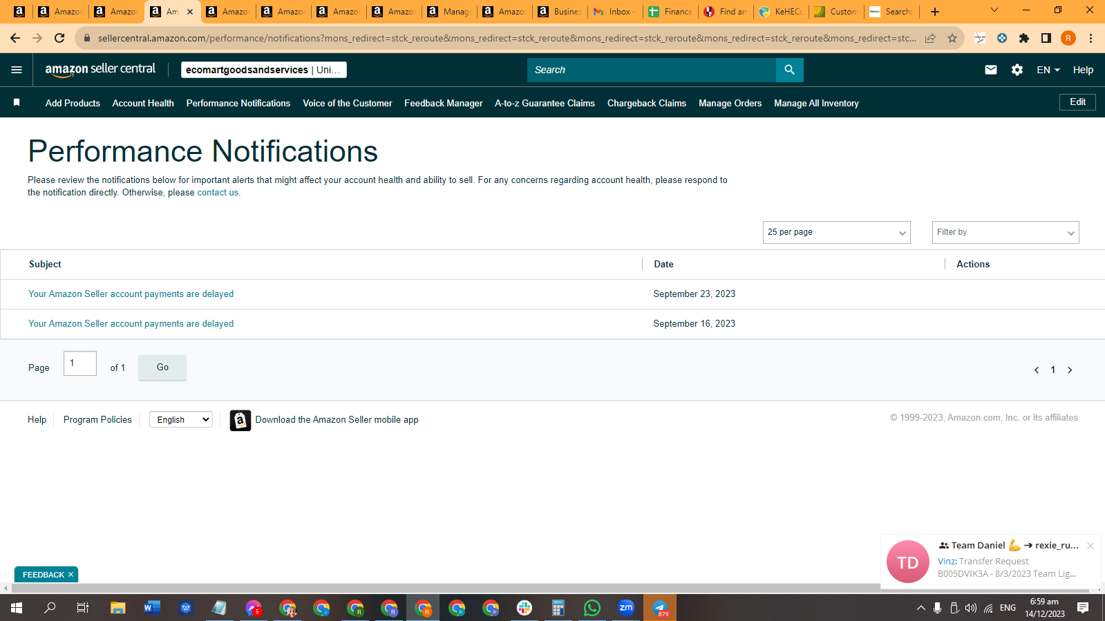Open the Team Daniel Transfer Request notification
Viewport: 1105px width, 621px height.
pos(991,562)
